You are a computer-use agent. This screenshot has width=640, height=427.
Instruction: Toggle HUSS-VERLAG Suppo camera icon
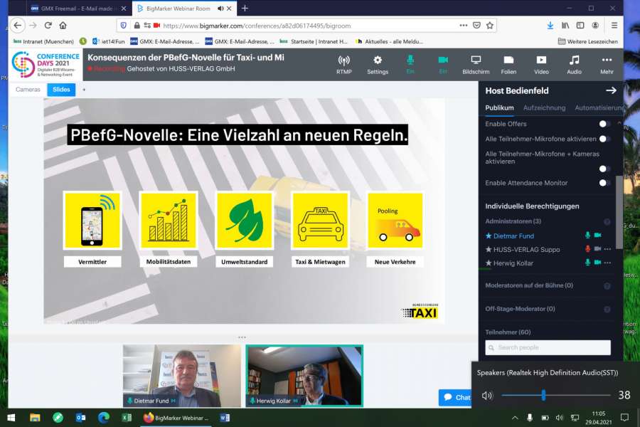[x=597, y=248]
